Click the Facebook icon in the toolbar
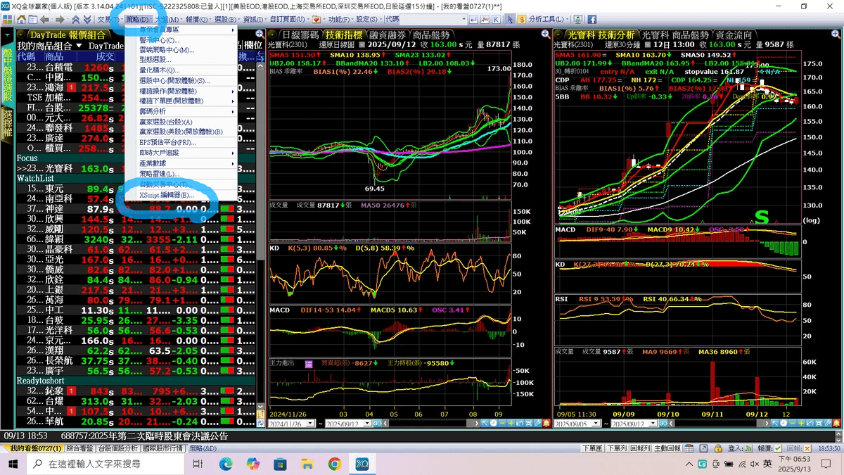 point(592,19)
